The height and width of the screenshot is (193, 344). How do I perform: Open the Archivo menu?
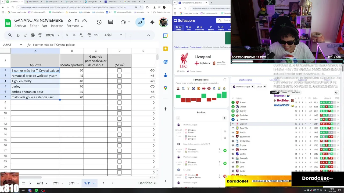click(20, 26)
